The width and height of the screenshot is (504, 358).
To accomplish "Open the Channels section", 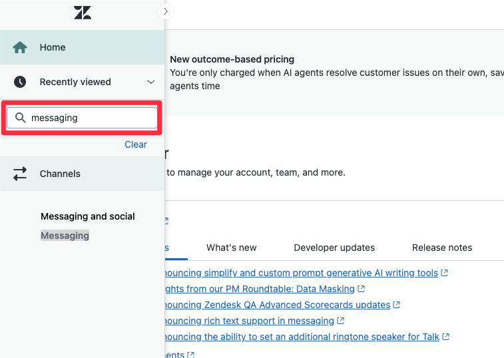I will click(83, 174).
